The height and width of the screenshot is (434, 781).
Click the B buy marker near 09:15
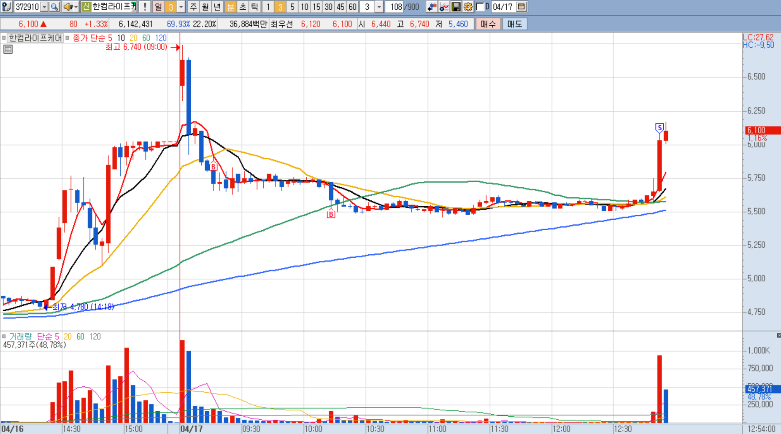tap(213, 167)
